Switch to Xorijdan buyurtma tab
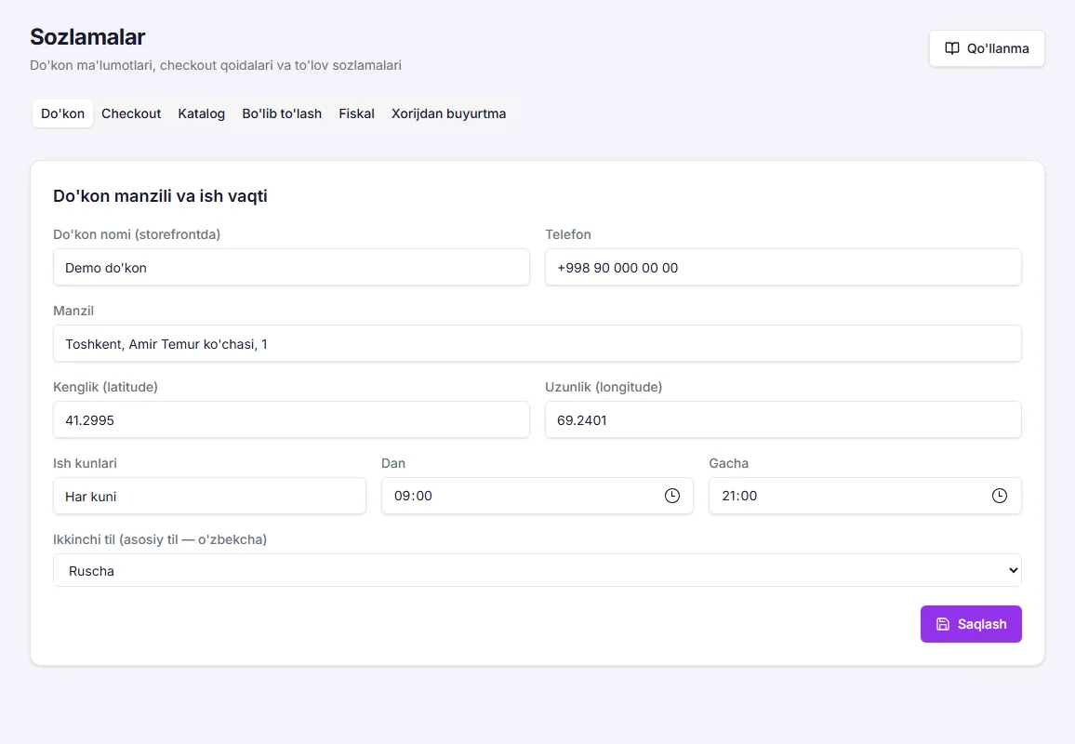The image size is (1075, 744). pos(448,113)
